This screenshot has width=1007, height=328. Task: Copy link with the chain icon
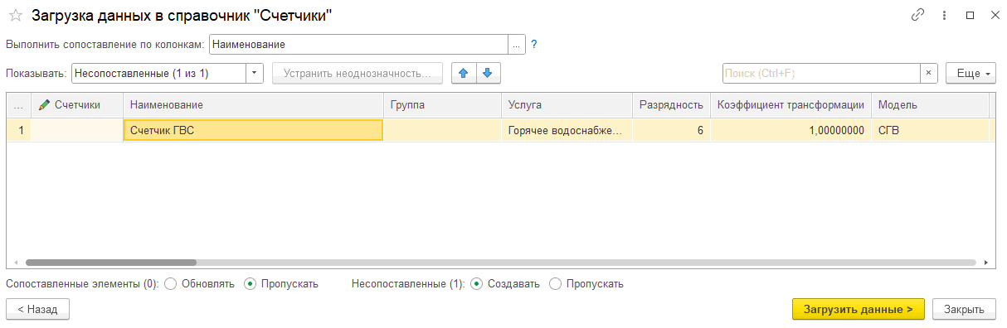click(917, 15)
